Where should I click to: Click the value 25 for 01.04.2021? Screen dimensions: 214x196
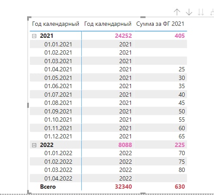(x=182, y=69)
